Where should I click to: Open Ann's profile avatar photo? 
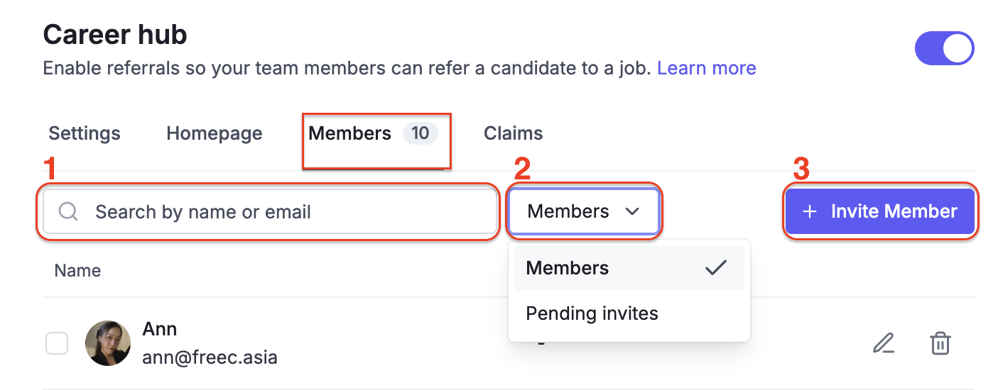(x=108, y=343)
